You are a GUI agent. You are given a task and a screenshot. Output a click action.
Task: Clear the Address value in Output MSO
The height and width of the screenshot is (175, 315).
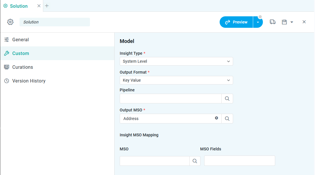coord(216,118)
